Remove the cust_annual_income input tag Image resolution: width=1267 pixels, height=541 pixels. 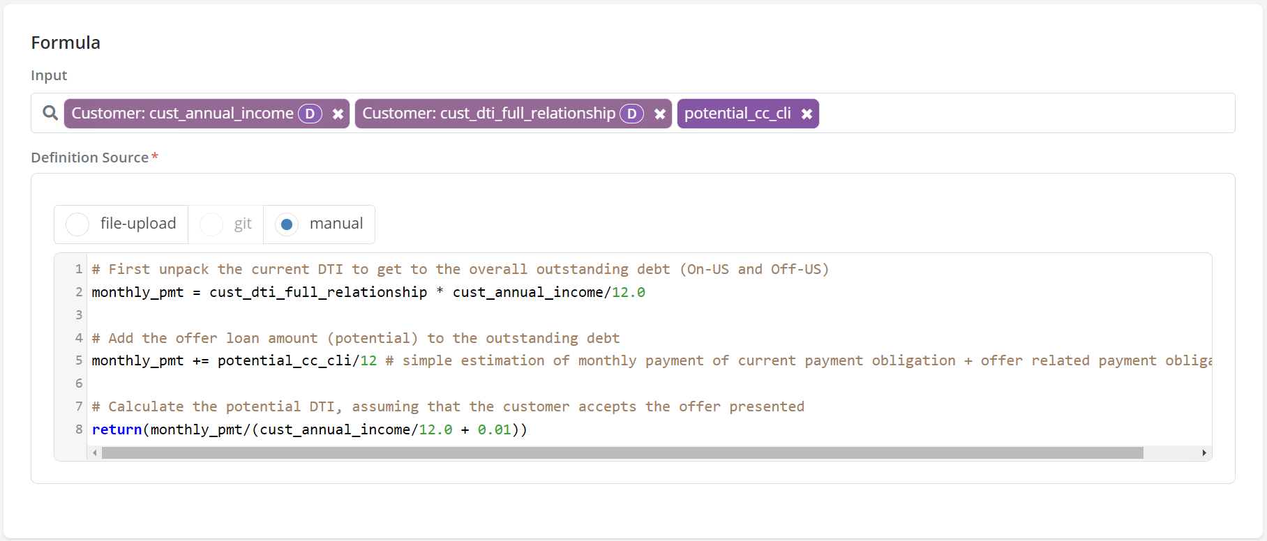coord(338,114)
